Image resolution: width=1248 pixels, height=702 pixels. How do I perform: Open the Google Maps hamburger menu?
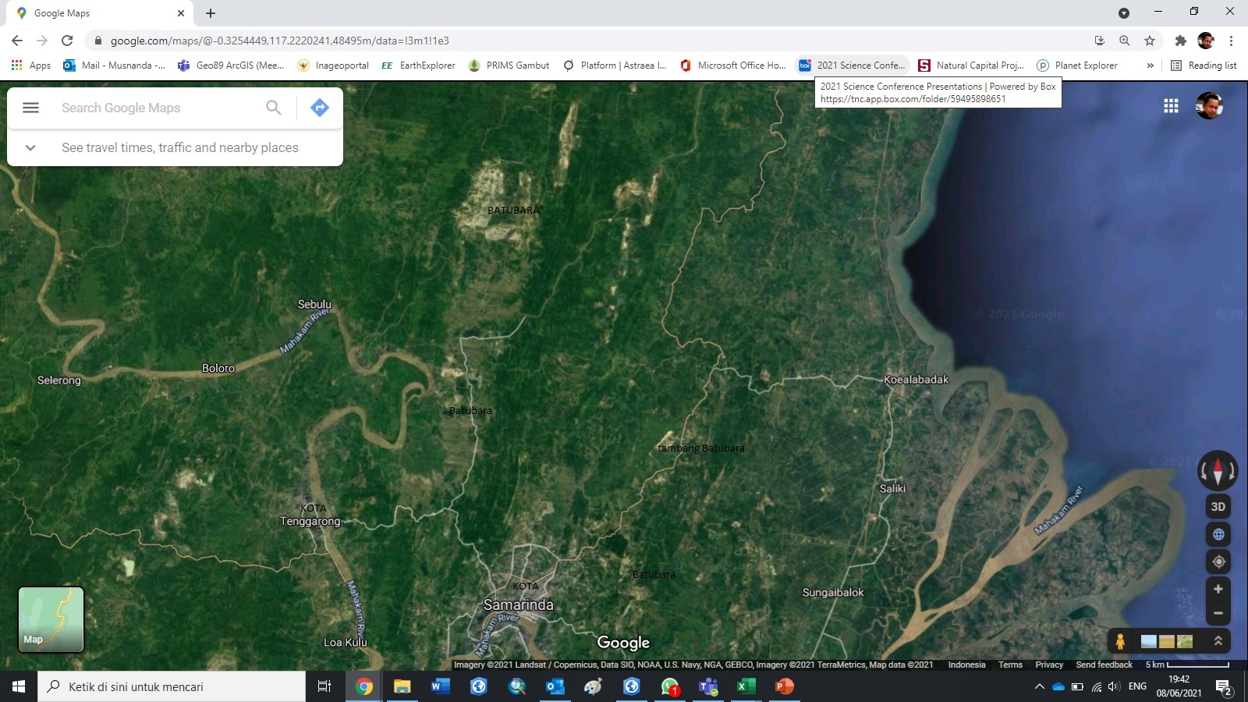click(30, 108)
